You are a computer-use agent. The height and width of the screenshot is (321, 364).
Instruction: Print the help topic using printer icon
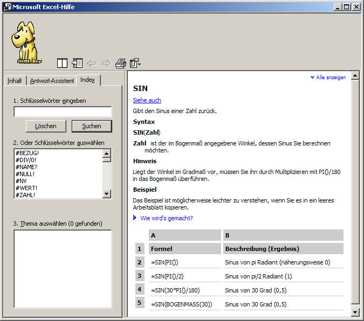pyautogui.click(x=120, y=63)
